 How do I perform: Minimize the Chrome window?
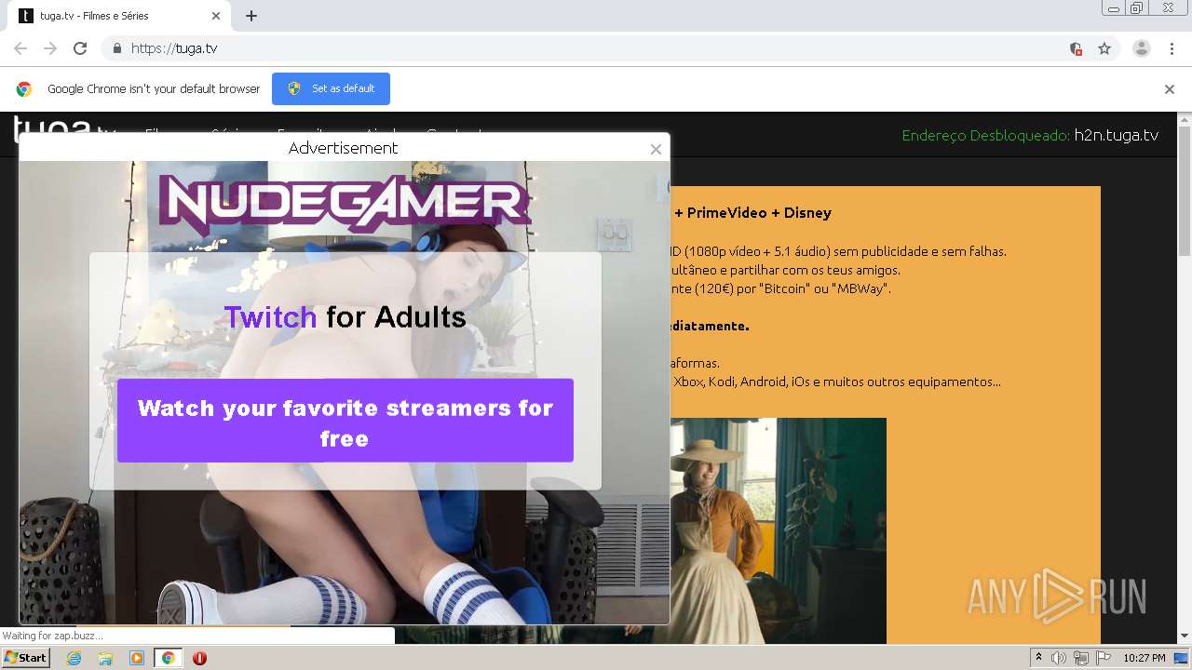(1114, 8)
